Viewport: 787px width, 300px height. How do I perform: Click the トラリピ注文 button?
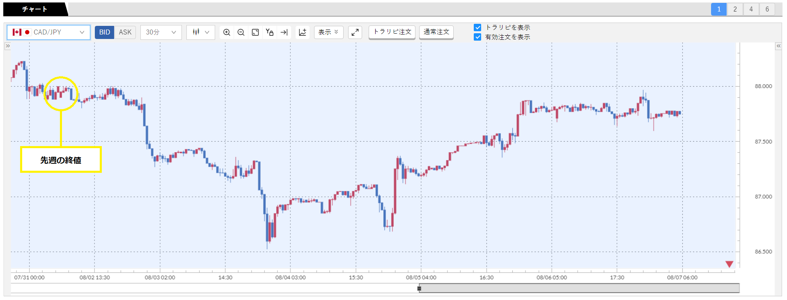[392, 32]
